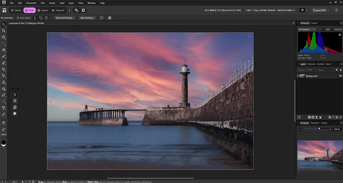The image size is (343, 183).
Task: Open the File menu
Action: [x=12, y=3]
